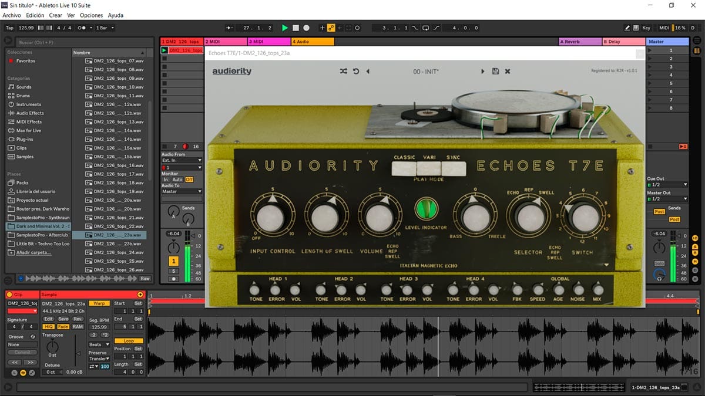This screenshot has height=396, width=705.
Task: Stop playback with the transport Stop button
Action: pyautogui.click(x=296, y=28)
